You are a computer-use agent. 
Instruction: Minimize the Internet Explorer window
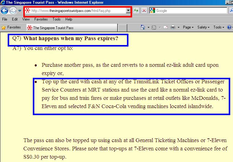pos(227,2)
